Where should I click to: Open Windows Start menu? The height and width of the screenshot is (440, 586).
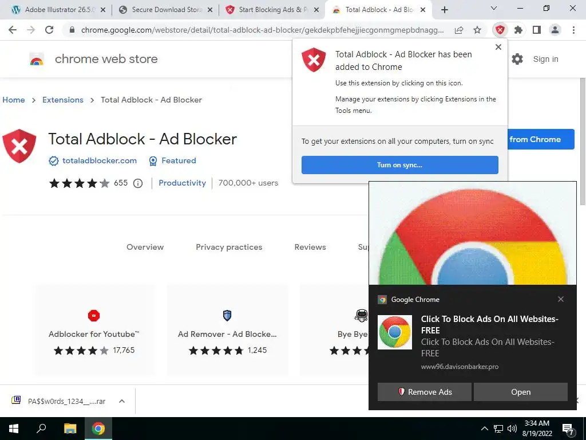14,429
